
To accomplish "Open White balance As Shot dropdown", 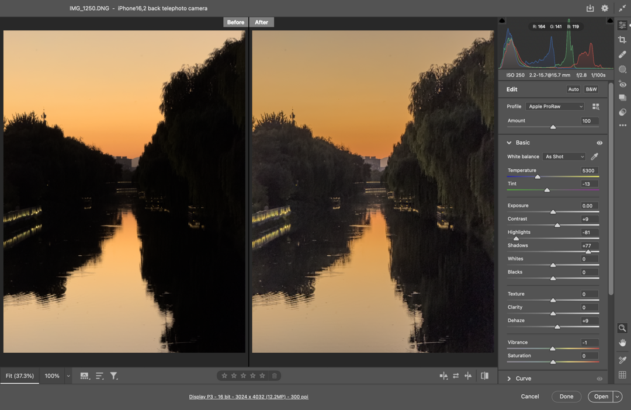I will (564, 157).
